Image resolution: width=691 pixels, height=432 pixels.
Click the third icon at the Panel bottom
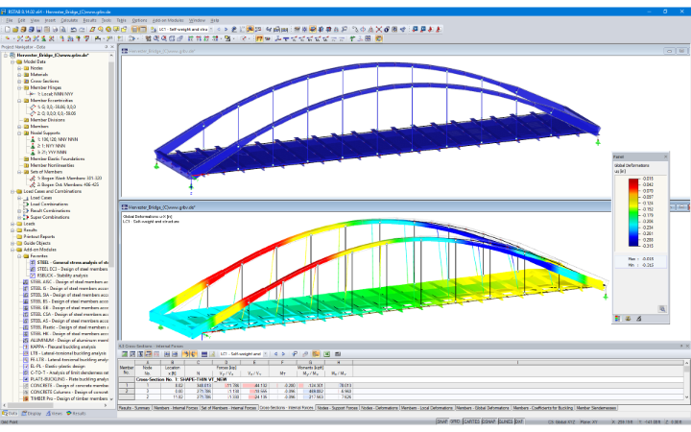tap(638, 319)
